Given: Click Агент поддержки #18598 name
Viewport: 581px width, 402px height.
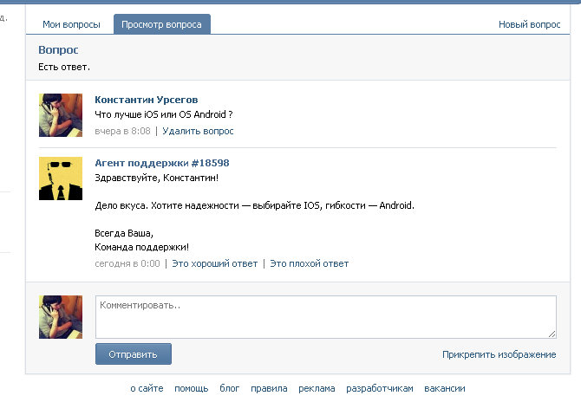Looking at the screenshot, I should point(161,163).
